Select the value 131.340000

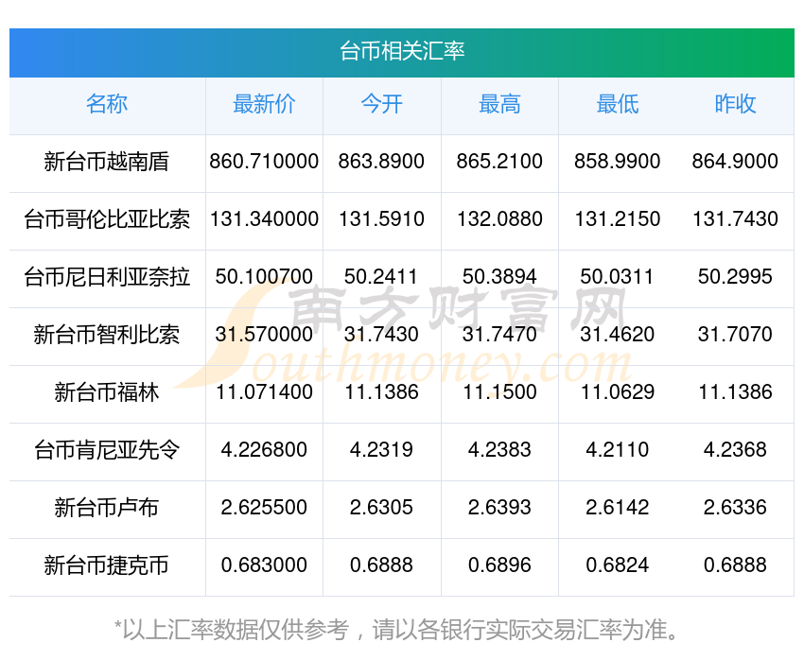tap(264, 219)
